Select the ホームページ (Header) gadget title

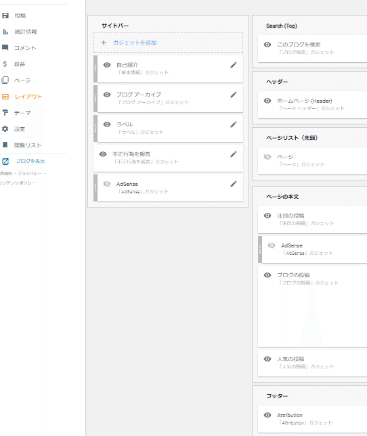click(304, 101)
